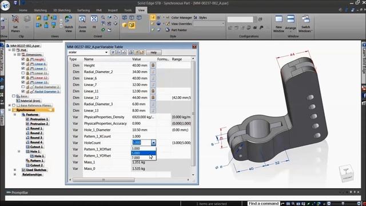This screenshot has width=366, height=206.
Task: Open the Inspect ribbon tab
Action: click(x=113, y=10)
